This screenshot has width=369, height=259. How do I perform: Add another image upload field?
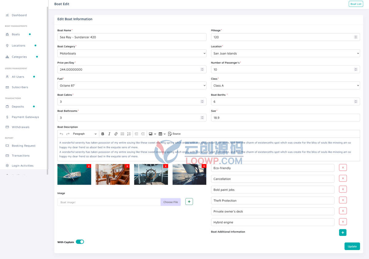click(x=189, y=202)
